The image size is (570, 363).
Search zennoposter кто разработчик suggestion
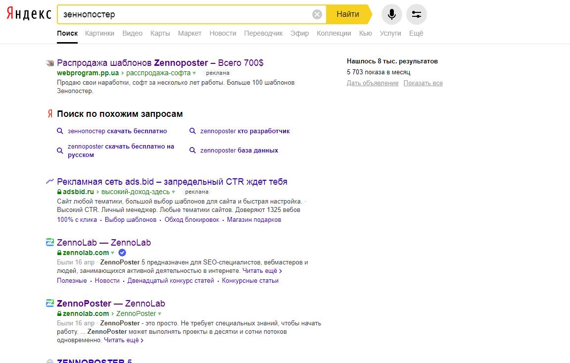click(x=245, y=131)
